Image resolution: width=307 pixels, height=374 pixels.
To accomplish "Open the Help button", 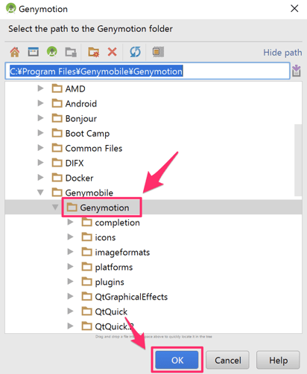I will click(278, 360).
